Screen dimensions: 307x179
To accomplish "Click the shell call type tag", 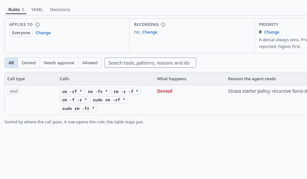I will click(x=14, y=91).
